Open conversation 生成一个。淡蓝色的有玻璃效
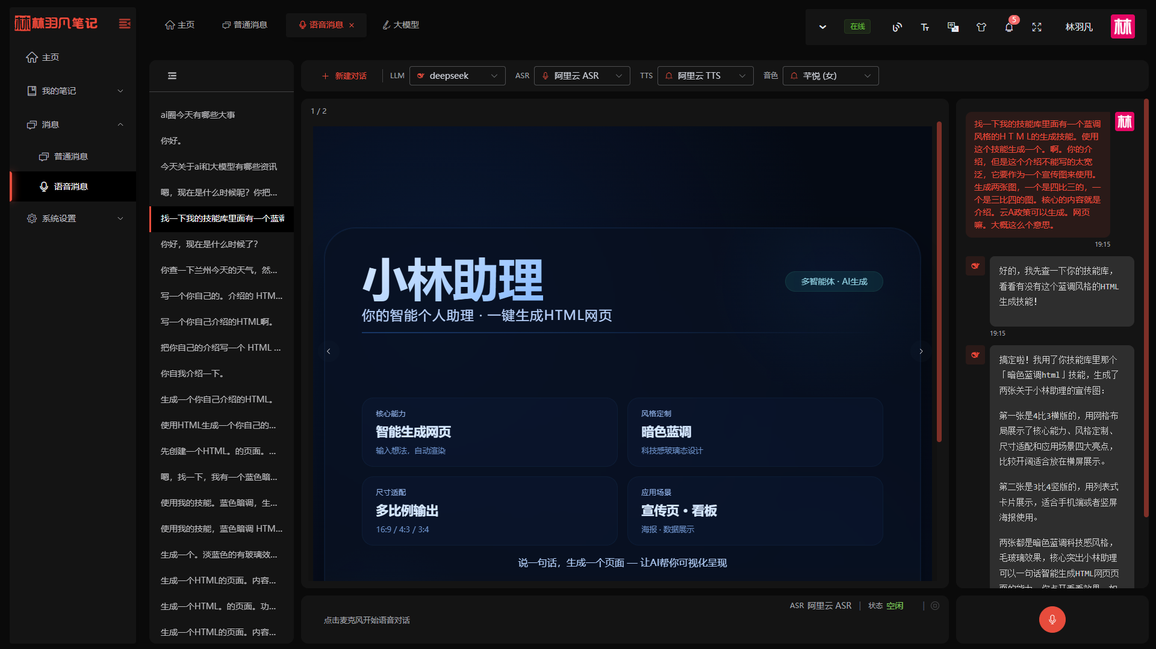Image resolution: width=1156 pixels, height=649 pixels. (x=222, y=555)
